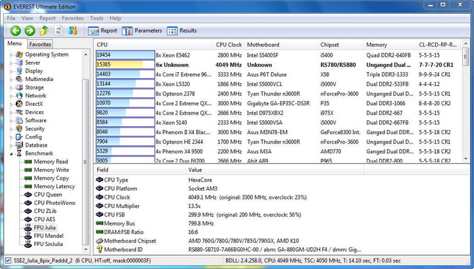Select the Security shield icon
Image resolution: width=474 pixels, height=269 pixels.
19,129
